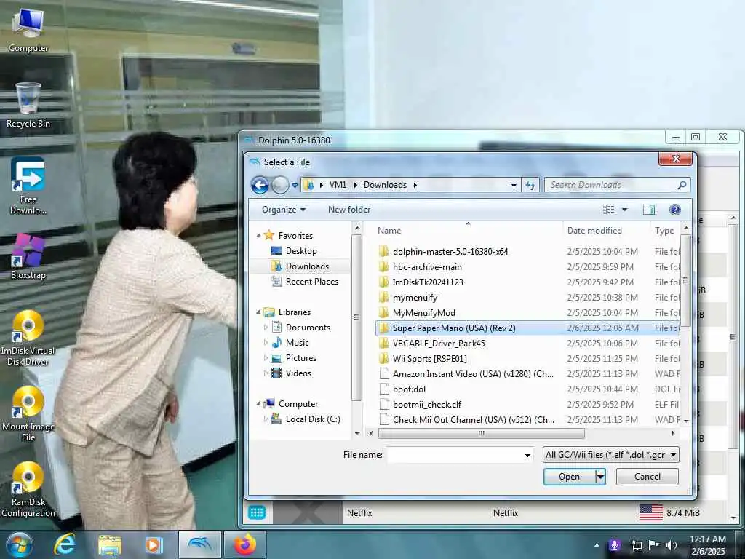Screen dimensions: 745x559
Task: Click the Change your view icon
Action: 609,210
